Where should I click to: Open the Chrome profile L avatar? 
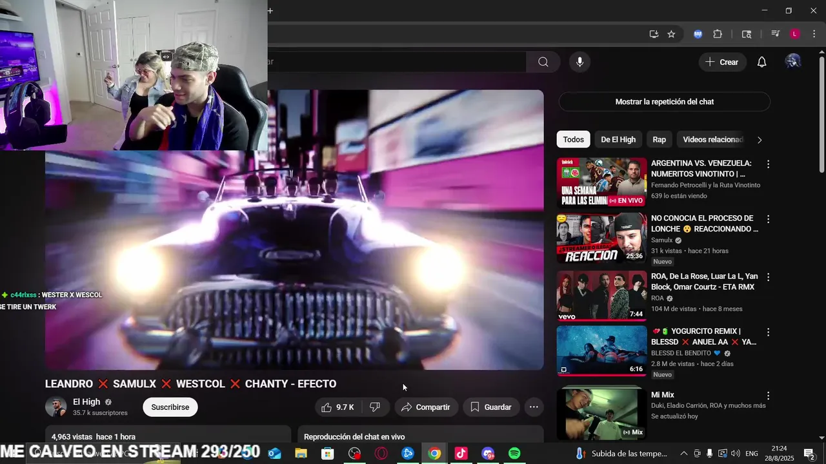(x=795, y=34)
